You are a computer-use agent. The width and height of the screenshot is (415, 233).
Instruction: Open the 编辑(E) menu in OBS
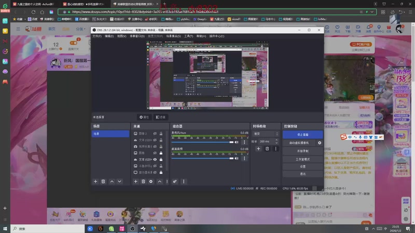[x=109, y=36]
